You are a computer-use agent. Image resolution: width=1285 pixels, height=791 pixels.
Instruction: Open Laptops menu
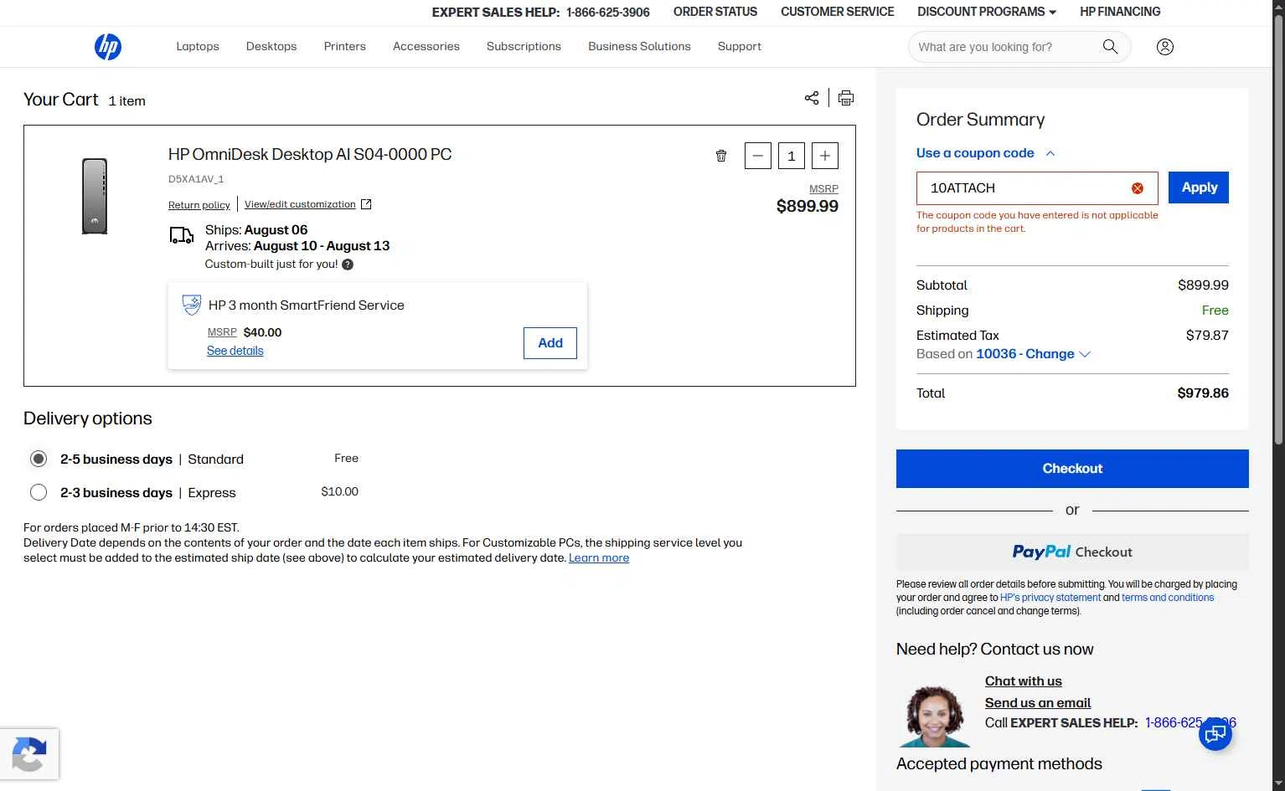pyautogui.click(x=198, y=46)
